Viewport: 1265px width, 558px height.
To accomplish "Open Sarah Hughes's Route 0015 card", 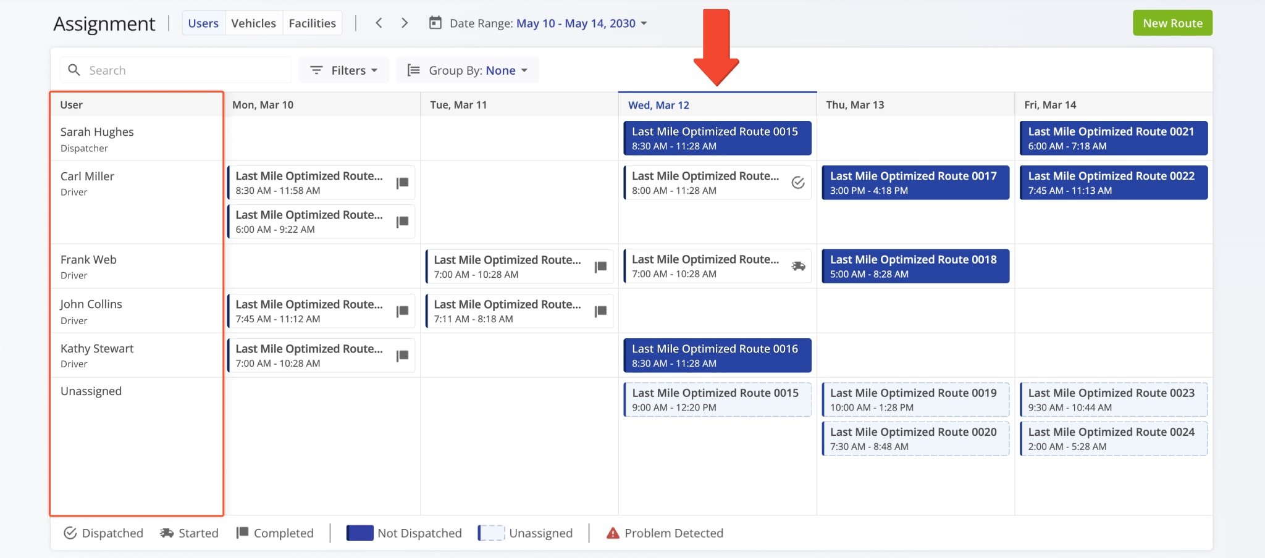I will 717,138.
